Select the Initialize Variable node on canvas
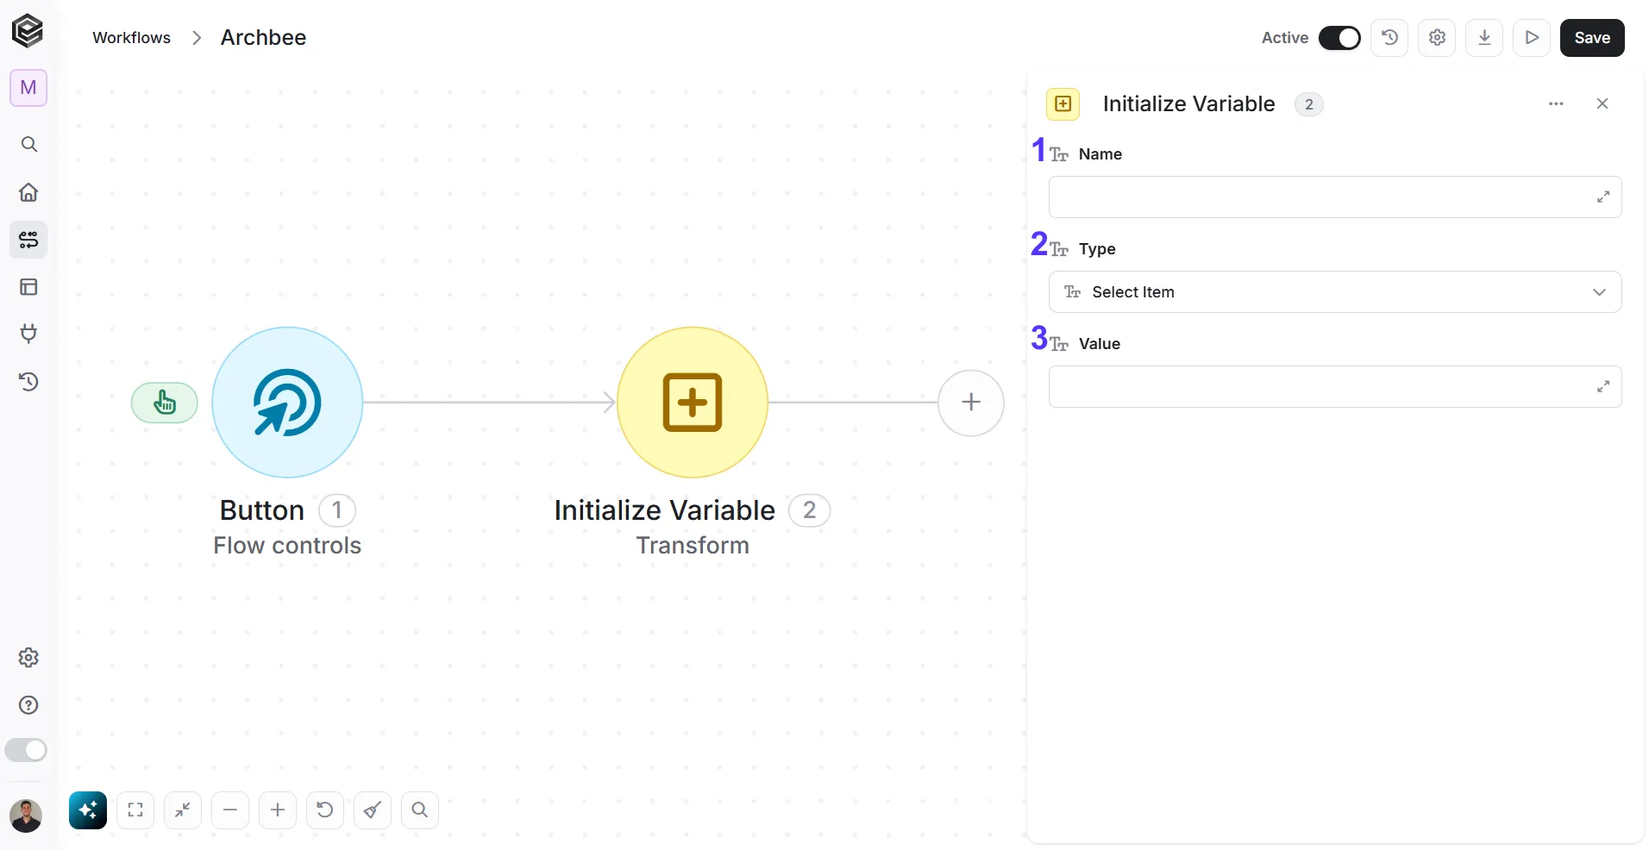This screenshot has height=850, width=1649. point(693,403)
